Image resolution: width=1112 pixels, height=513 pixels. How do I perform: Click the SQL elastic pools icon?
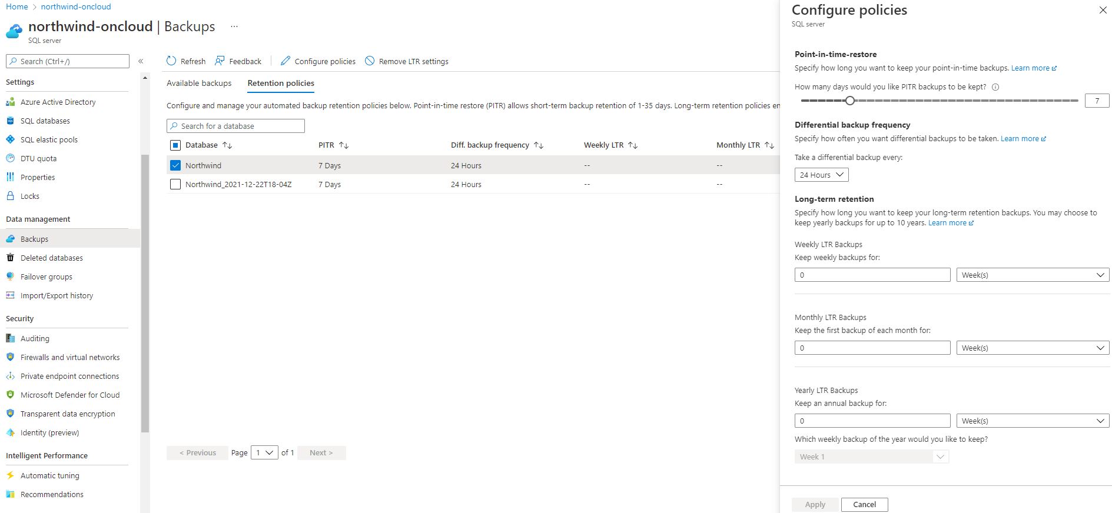click(10, 139)
